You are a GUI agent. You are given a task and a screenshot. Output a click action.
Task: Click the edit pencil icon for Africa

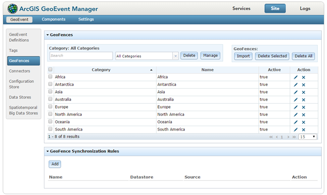(x=295, y=77)
